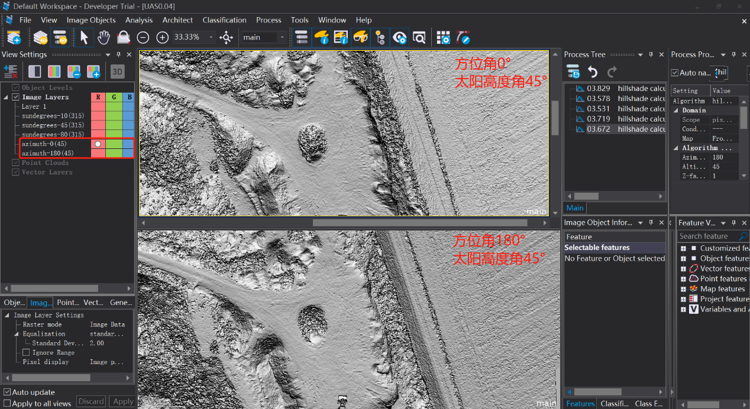The width and height of the screenshot is (750, 409).
Task: Select the azimuth-0(45) image layer
Action: click(x=44, y=144)
